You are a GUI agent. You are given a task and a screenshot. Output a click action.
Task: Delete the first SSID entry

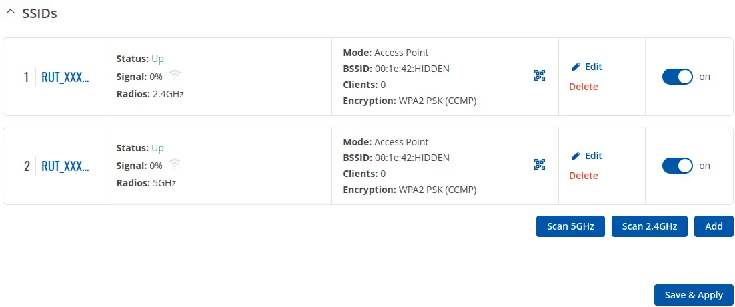(x=583, y=87)
